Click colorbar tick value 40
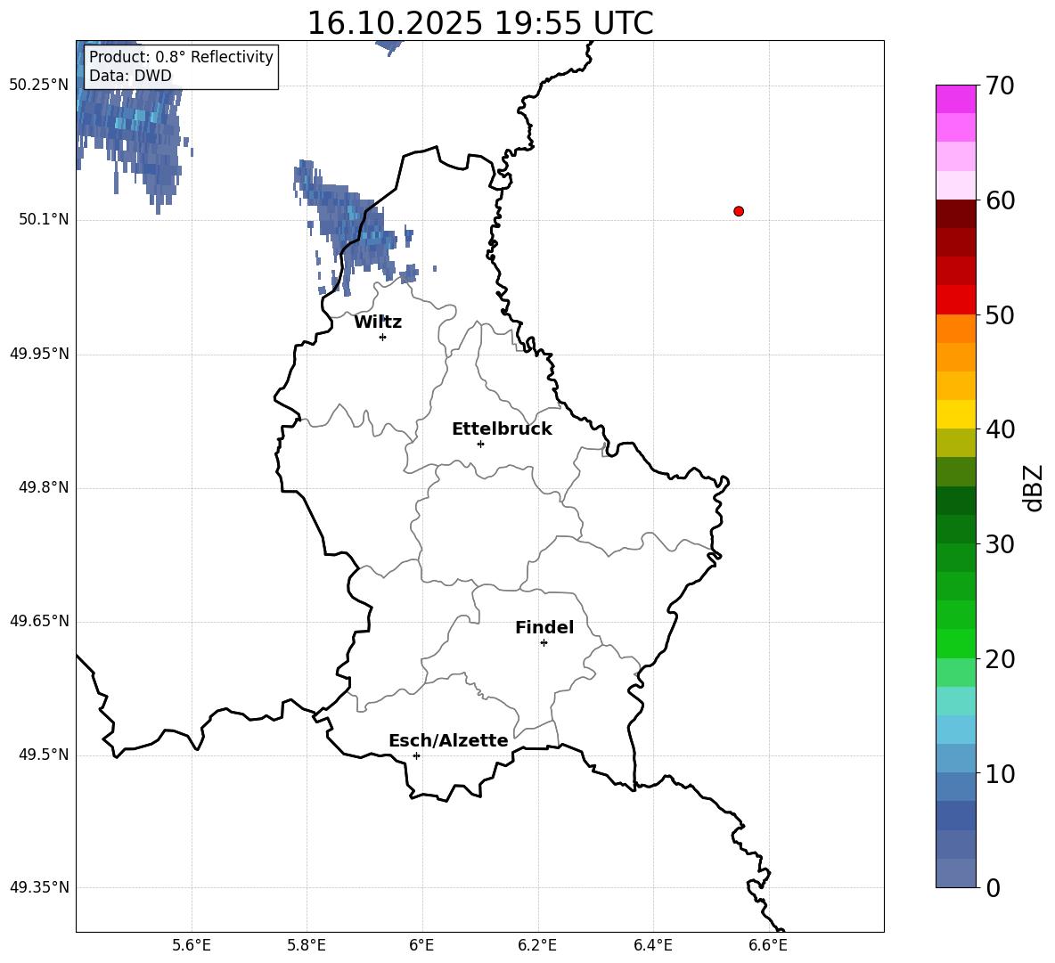This screenshot has width=1055, height=963. click(1000, 429)
